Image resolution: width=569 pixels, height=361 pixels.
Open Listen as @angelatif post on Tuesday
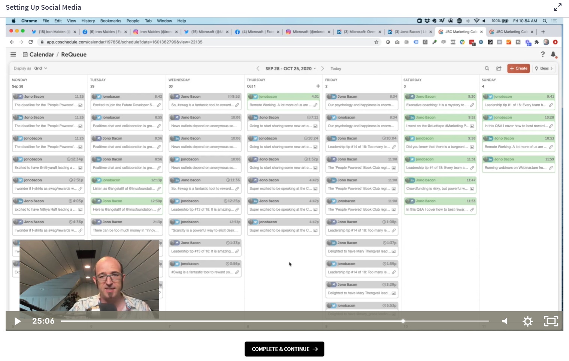(127, 185)
